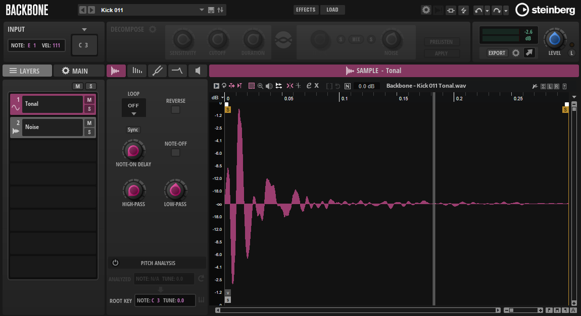This screenshot has width=581, height=316.
Task: Toggle the limiter L button
Action: point(572,53)
